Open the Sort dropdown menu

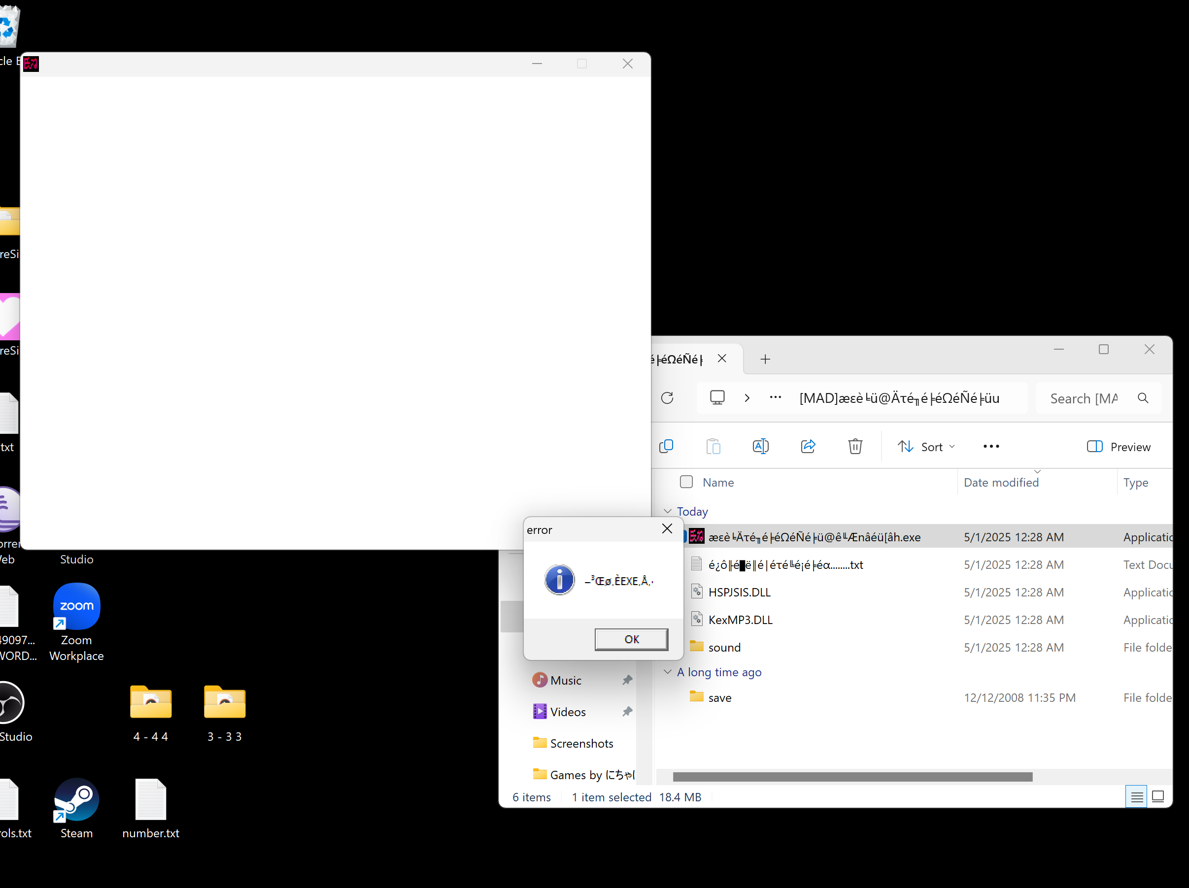pyautogui.click(x=926, y=446)
